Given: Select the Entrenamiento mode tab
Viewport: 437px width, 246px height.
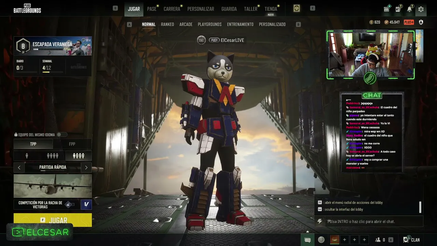Looking at the screenshot, I should click(240, 24).
